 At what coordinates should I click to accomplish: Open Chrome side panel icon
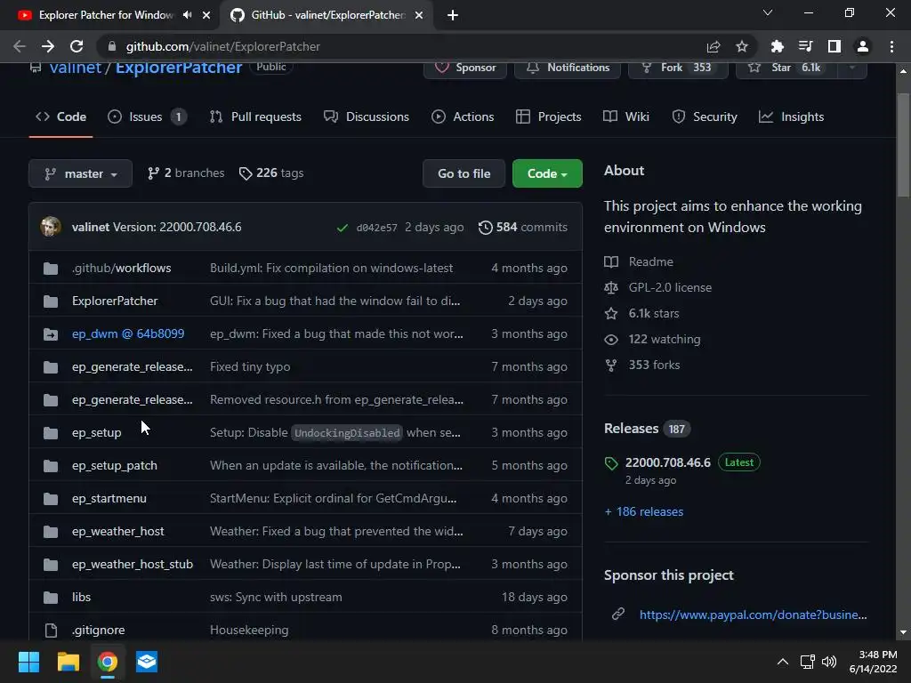point(834,46)
